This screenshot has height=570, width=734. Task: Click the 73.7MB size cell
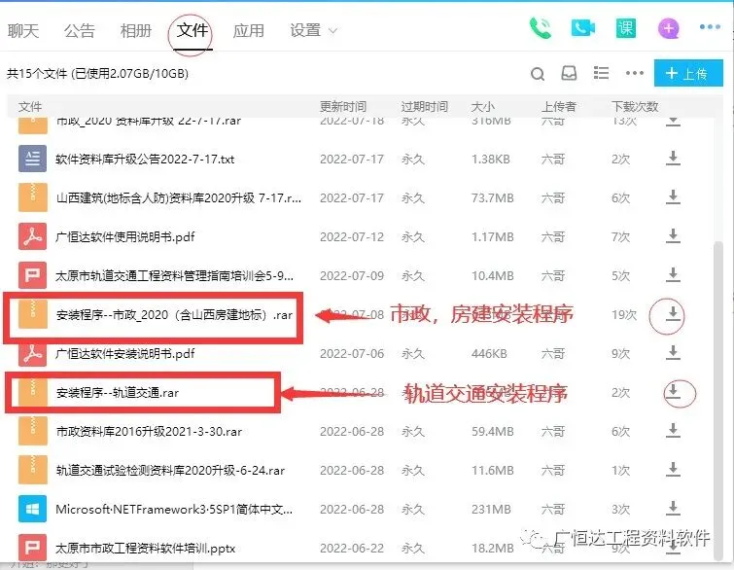pyautogui.click(x=492, y=197)
